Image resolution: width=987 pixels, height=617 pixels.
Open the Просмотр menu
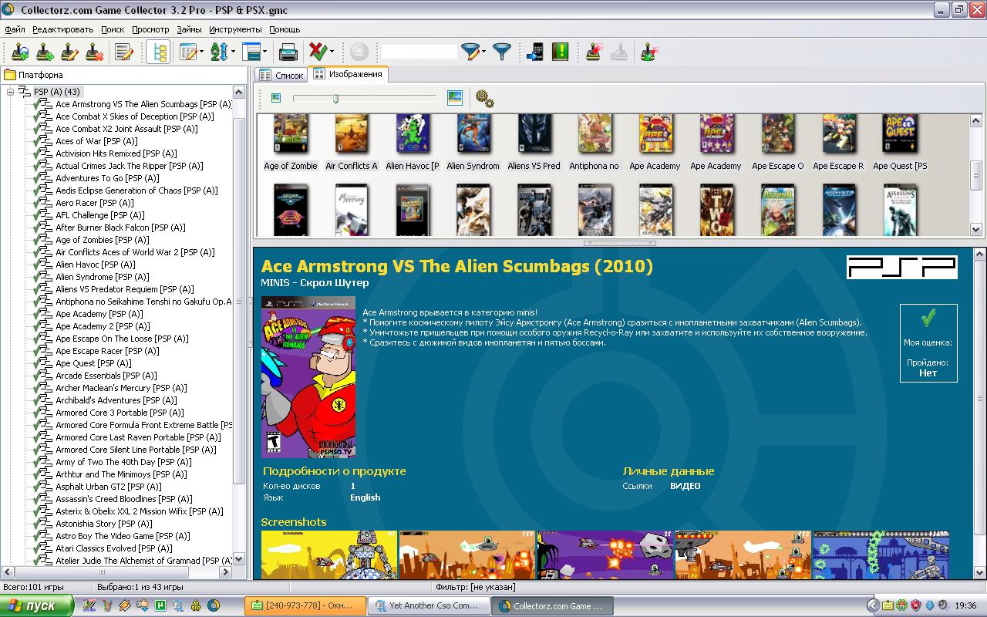pos(150,29)
